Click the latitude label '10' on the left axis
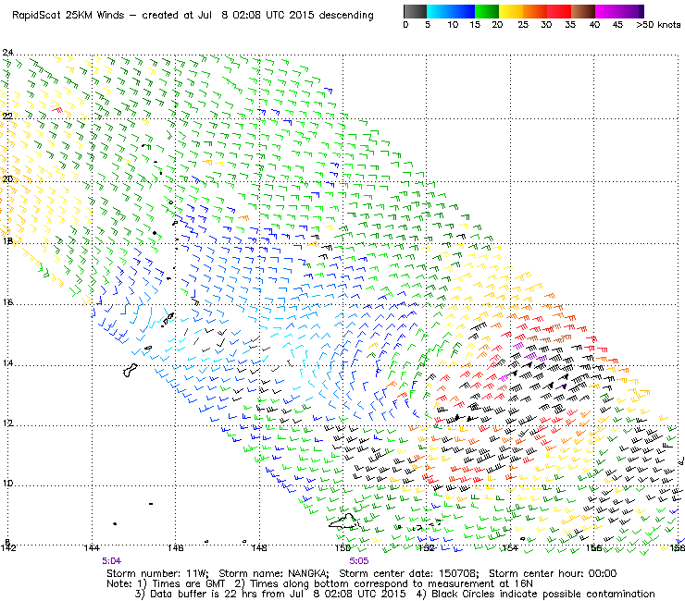685x601 pixels. coord(7,484)
